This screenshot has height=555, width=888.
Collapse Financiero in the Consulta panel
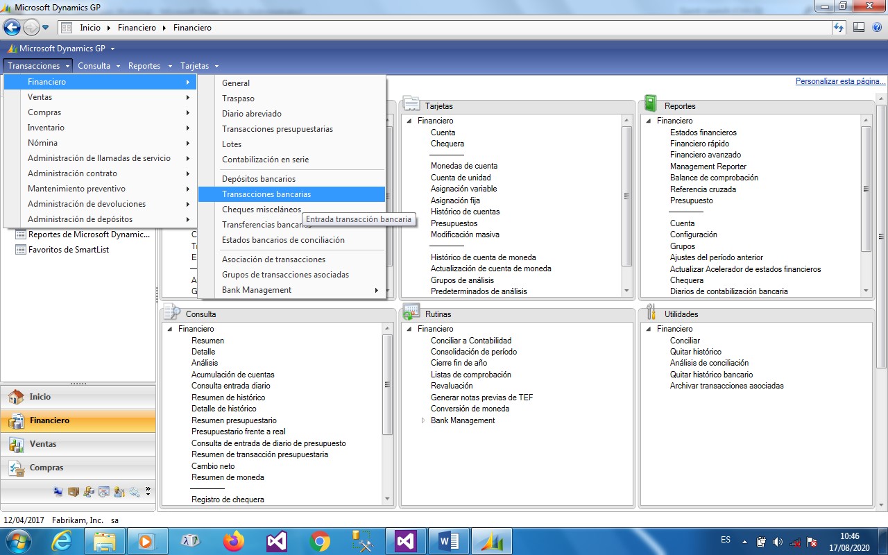pos(170,329)
